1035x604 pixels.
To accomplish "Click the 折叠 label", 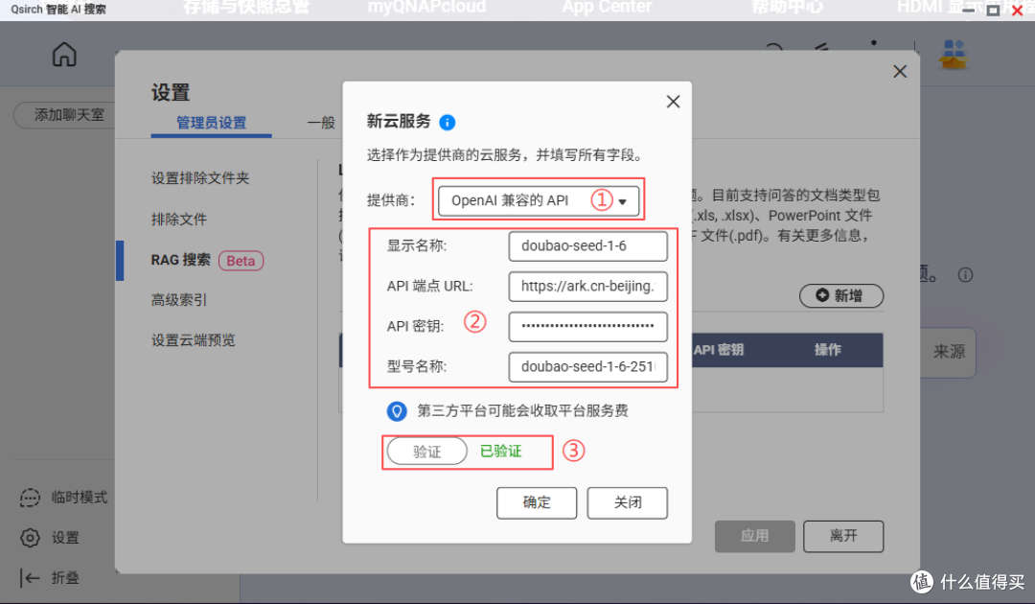I will (x=65, y=578).
